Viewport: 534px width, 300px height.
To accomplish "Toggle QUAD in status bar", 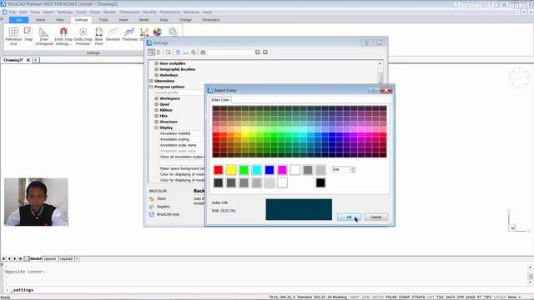I will (x=471, y=297).
